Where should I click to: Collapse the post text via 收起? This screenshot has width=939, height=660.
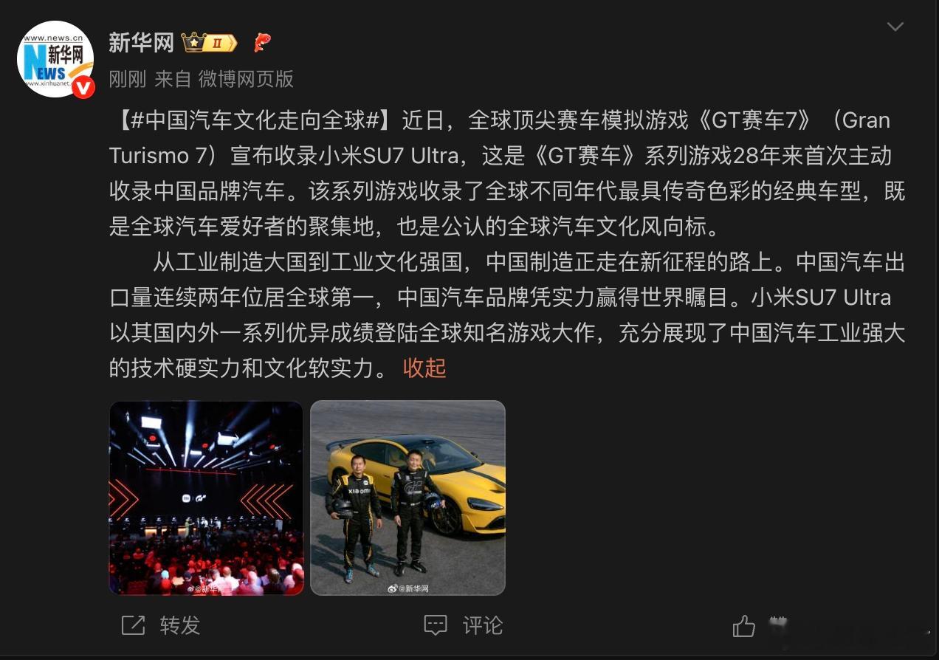click(x=424, y=368)
